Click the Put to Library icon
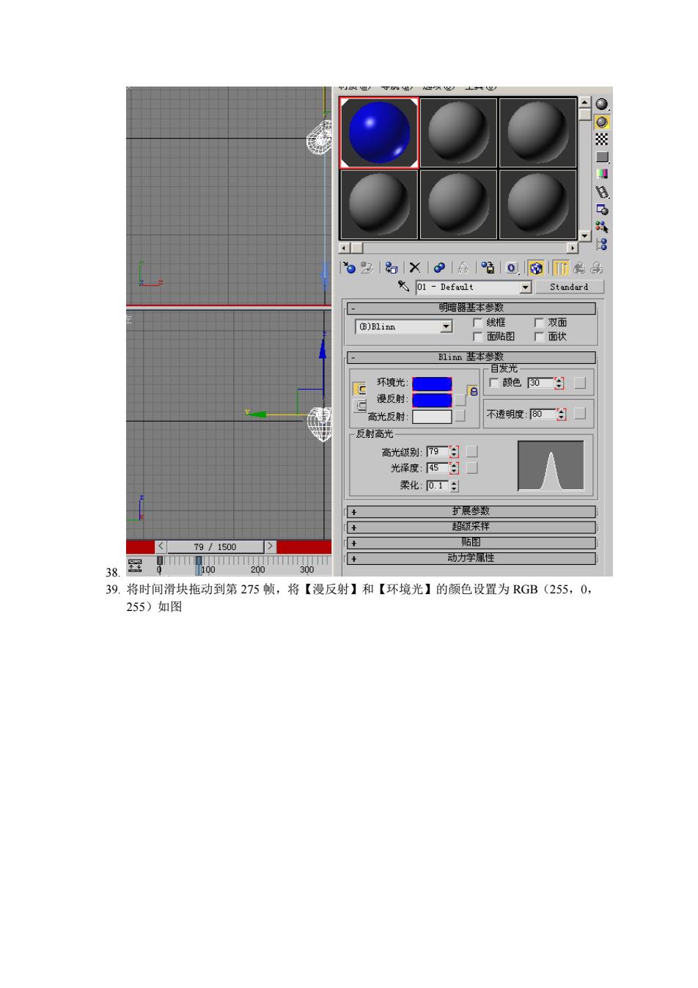Image resolution: width=698 pixels, height=988 pixels. pos(487,268)
